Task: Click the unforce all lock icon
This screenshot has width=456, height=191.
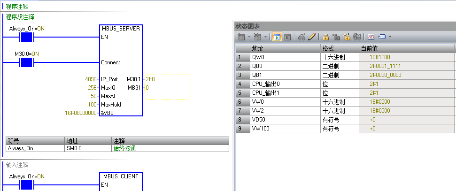Action: pyautogui.click(x=347, y=37)
